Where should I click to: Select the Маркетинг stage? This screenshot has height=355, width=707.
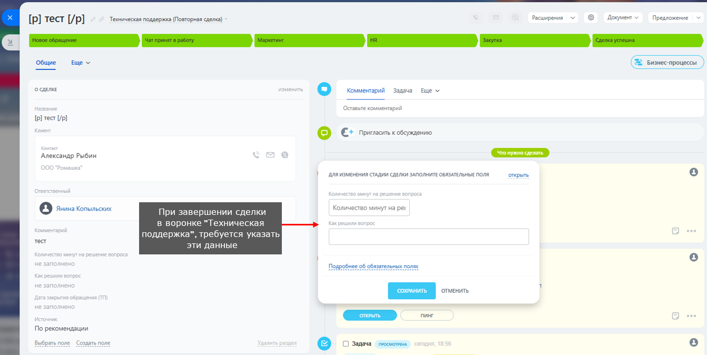click(310, 40)
